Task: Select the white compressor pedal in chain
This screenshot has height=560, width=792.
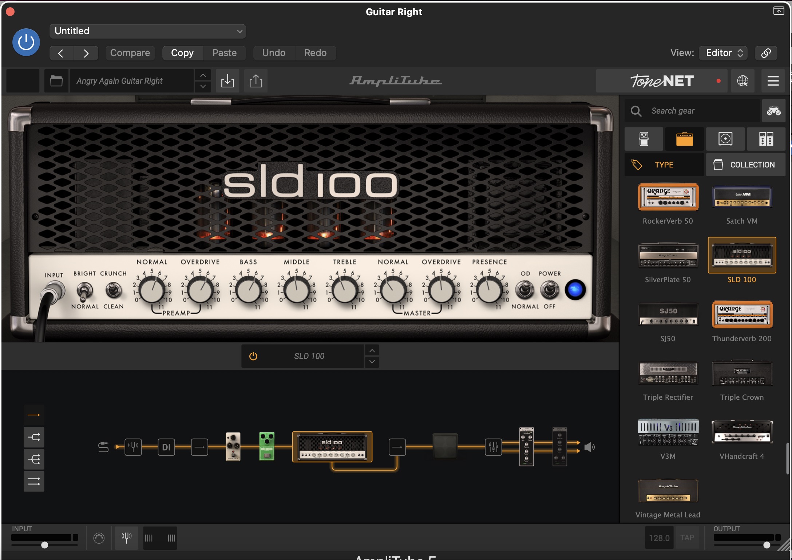Action: tap(233, 446)
